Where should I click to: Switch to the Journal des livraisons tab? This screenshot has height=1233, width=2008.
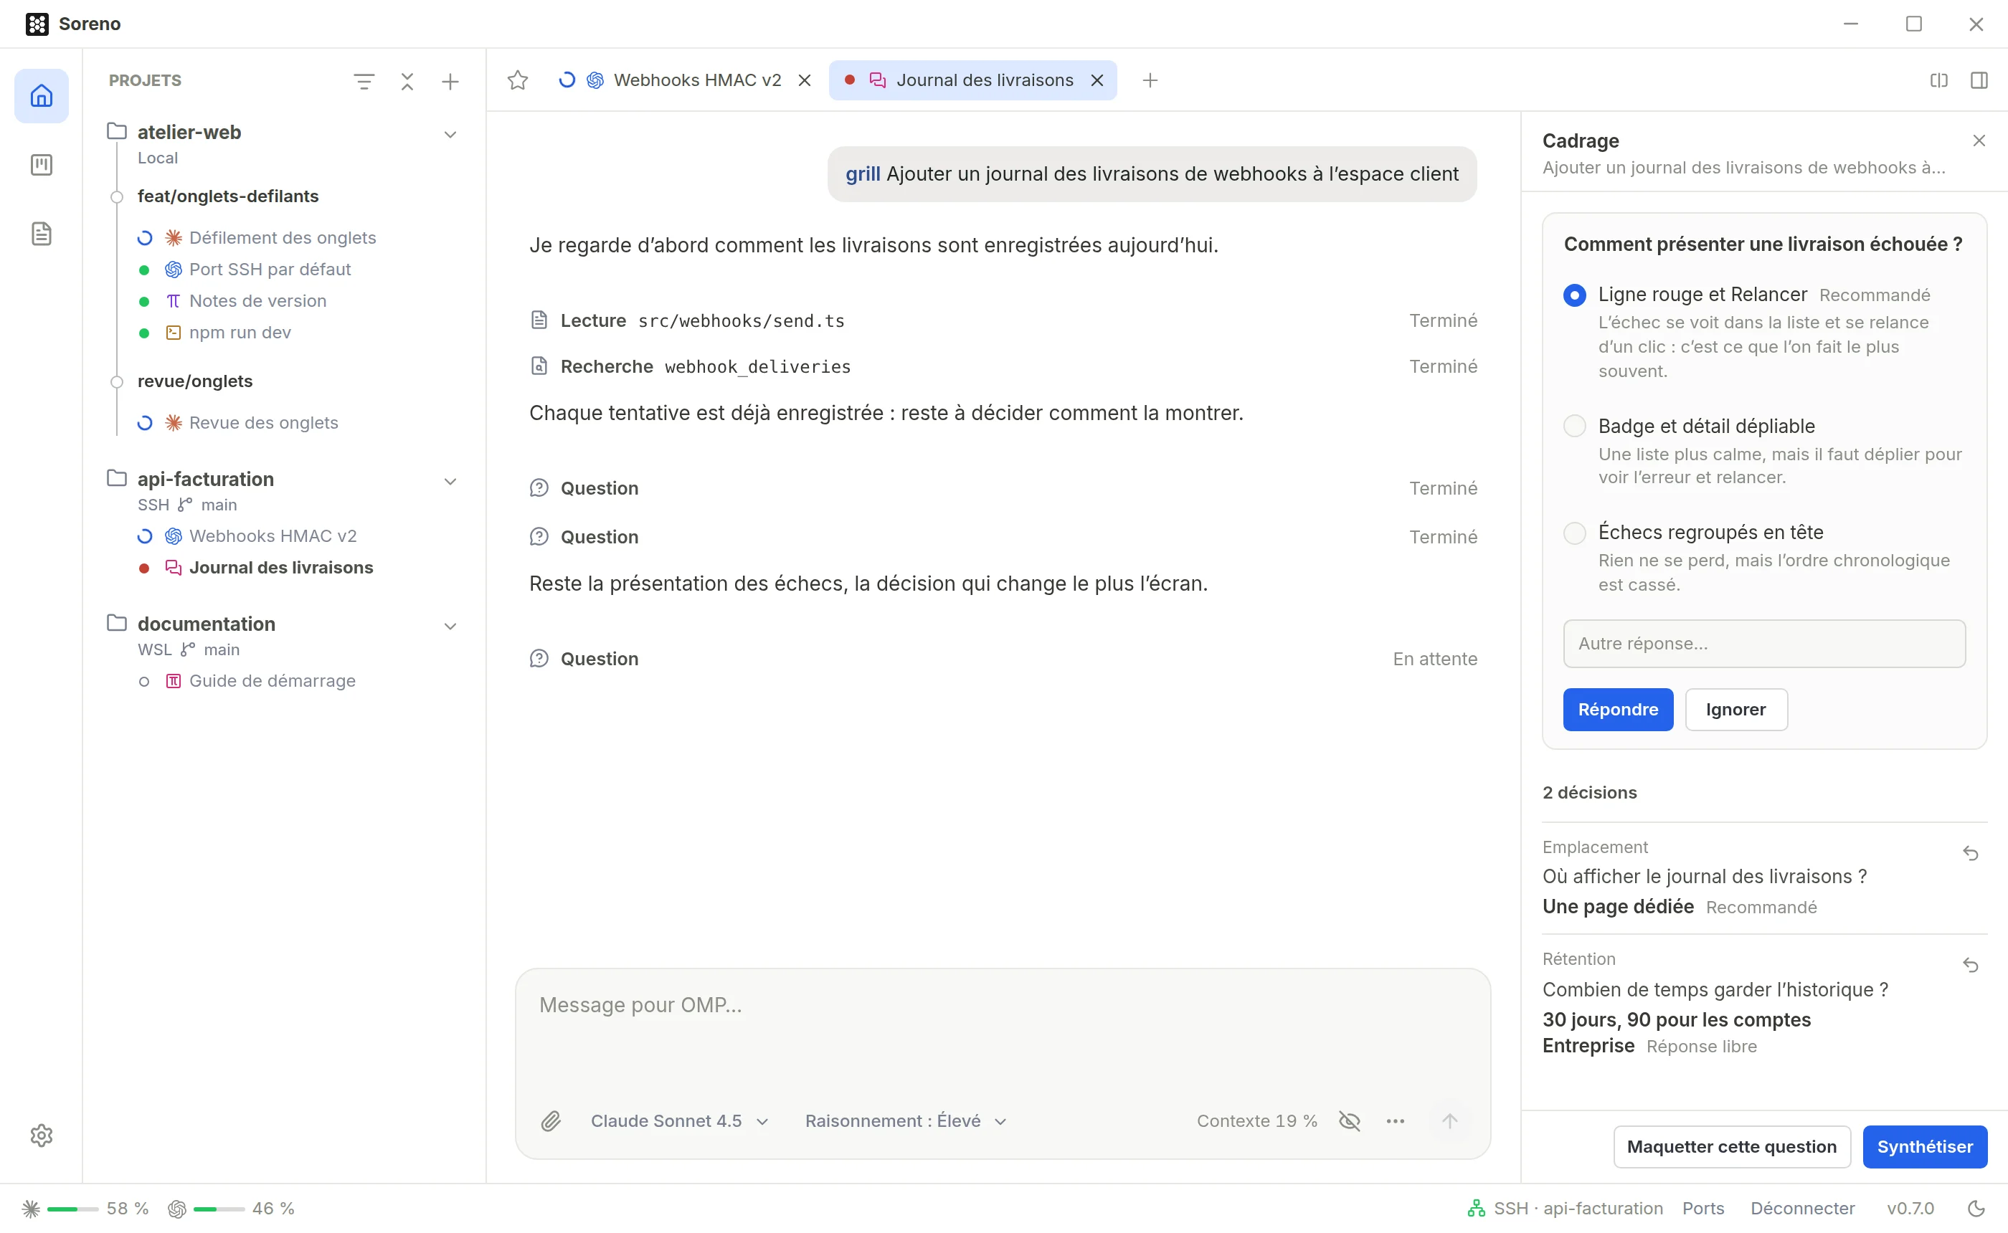(x=972, y=80)
